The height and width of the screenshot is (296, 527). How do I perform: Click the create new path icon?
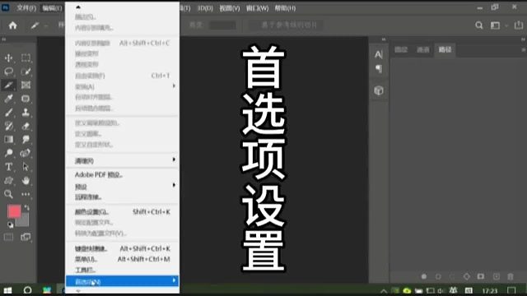click(x=496, y=276)
